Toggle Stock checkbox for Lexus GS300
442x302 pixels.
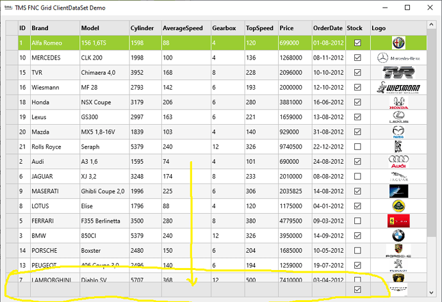357,117
